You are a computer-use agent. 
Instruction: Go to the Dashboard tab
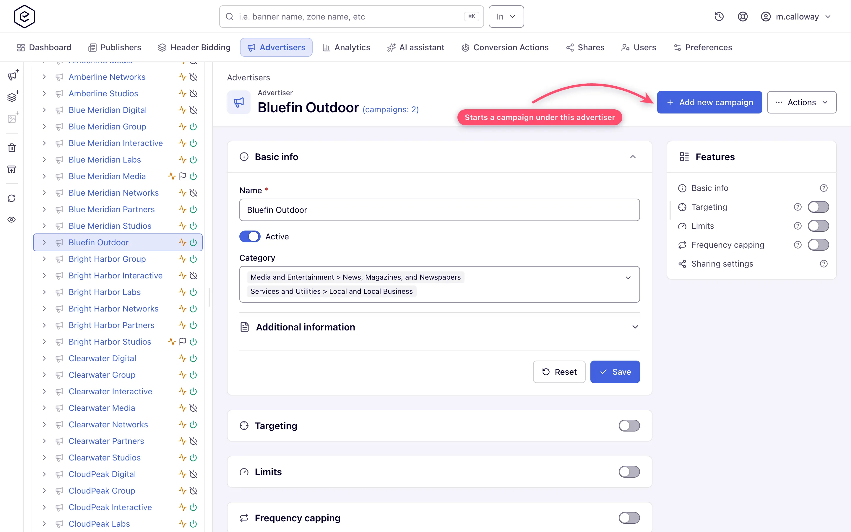tap(44, 48)
